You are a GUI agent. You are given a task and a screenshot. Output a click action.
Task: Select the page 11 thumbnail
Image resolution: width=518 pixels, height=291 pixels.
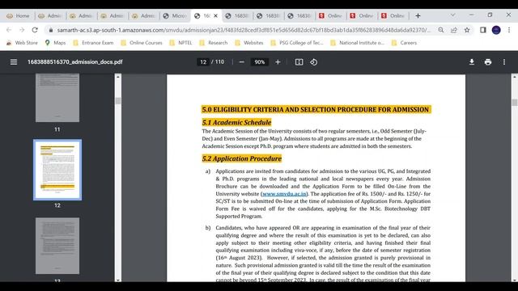pyautogui.click(x=57, y=98)
